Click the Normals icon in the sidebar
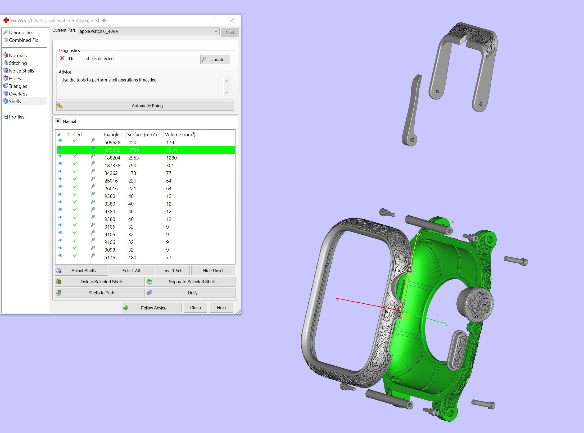Screen dimensions: 584x433 point(6,55)
